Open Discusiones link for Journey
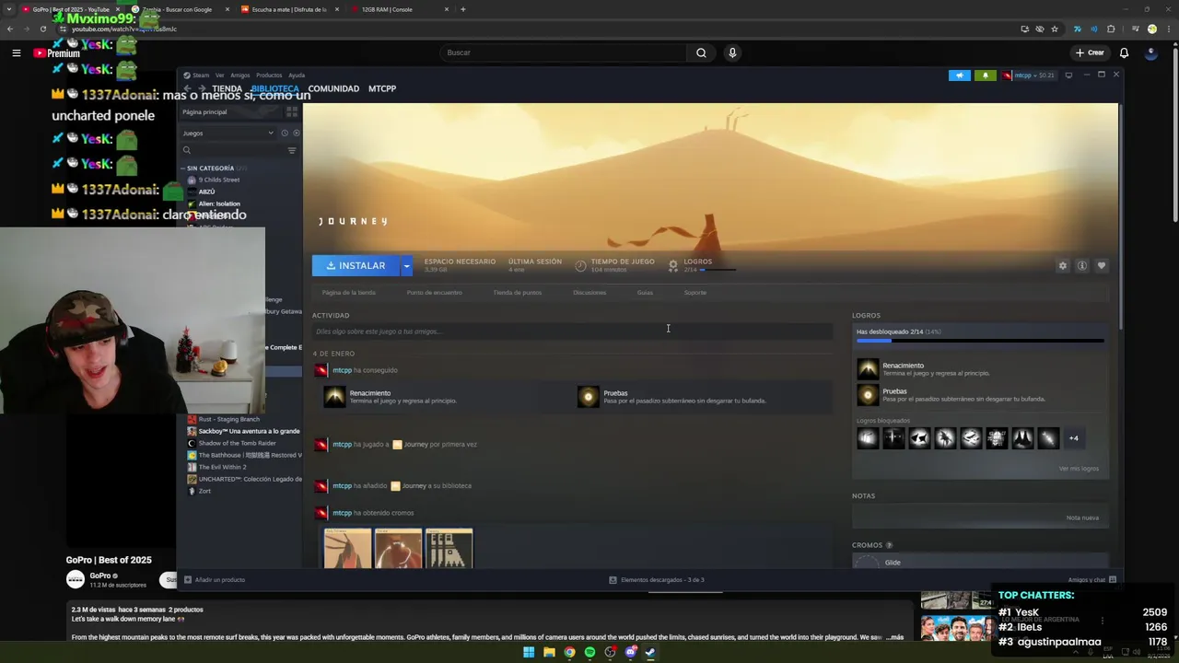This screenshot has height=663, width=1179. 589,292
